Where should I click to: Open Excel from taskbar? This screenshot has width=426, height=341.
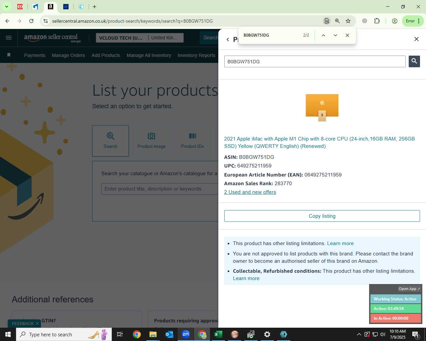click(218, 334)
